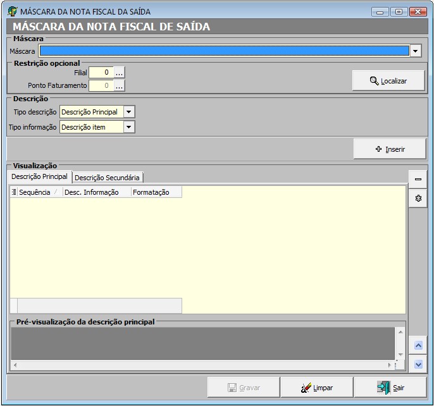Click the preview horizontal scrollbar
This screenshot has width=434, height=406.
click(202, 366)
